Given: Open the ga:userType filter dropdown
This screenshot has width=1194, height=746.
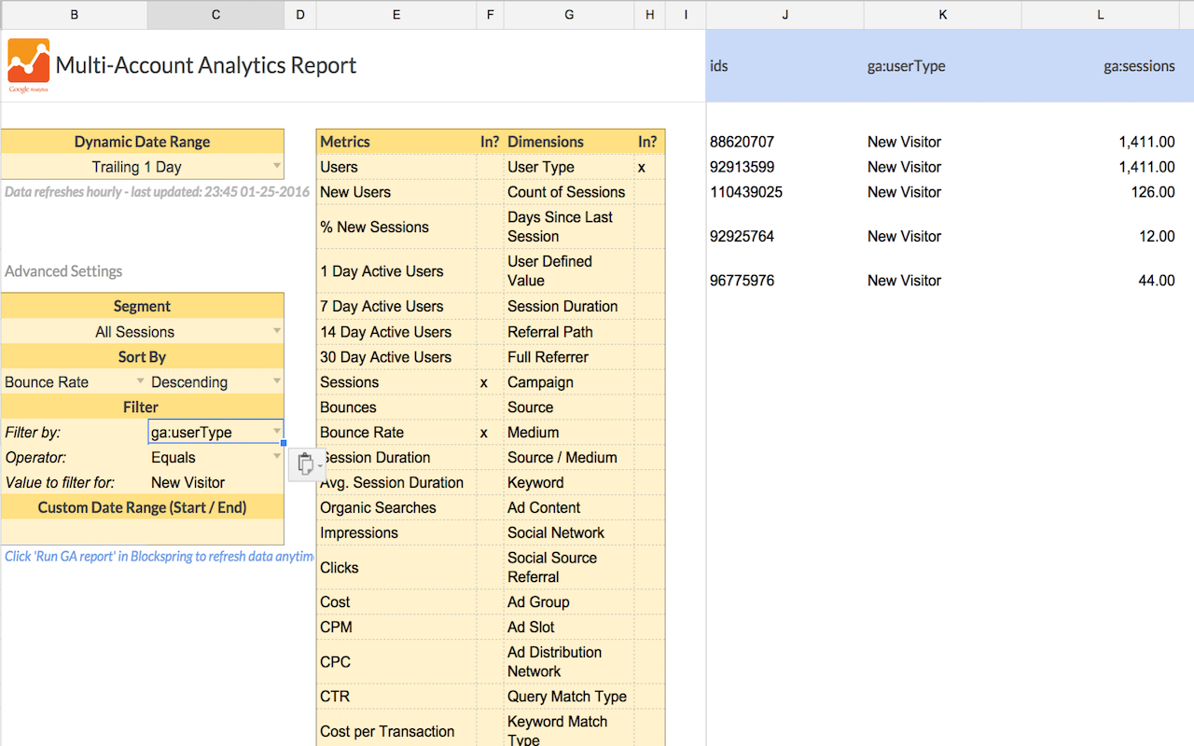Looking at the screenshot, I should click(x=274, y=431).
